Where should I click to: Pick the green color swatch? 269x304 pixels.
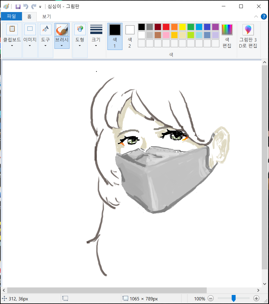pos(191,27)
